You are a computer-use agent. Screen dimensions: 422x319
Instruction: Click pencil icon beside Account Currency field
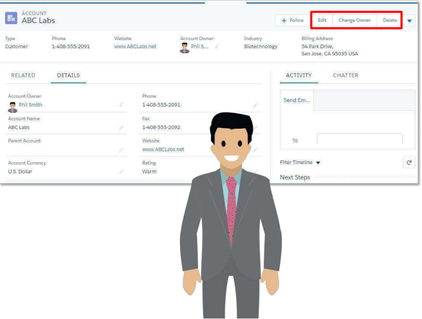click(122, 172)
